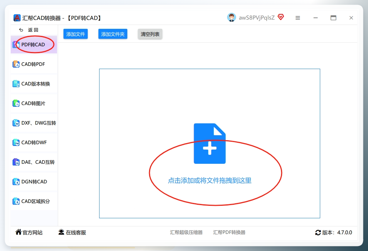This screenshot has width=368, height=251.
Task: Click the back arrow icon
Action: [x=21, y=30]
